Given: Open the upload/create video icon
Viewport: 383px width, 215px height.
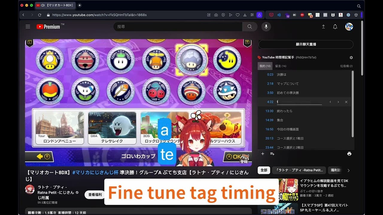Looking at the screenshot, I should (323, 27).
